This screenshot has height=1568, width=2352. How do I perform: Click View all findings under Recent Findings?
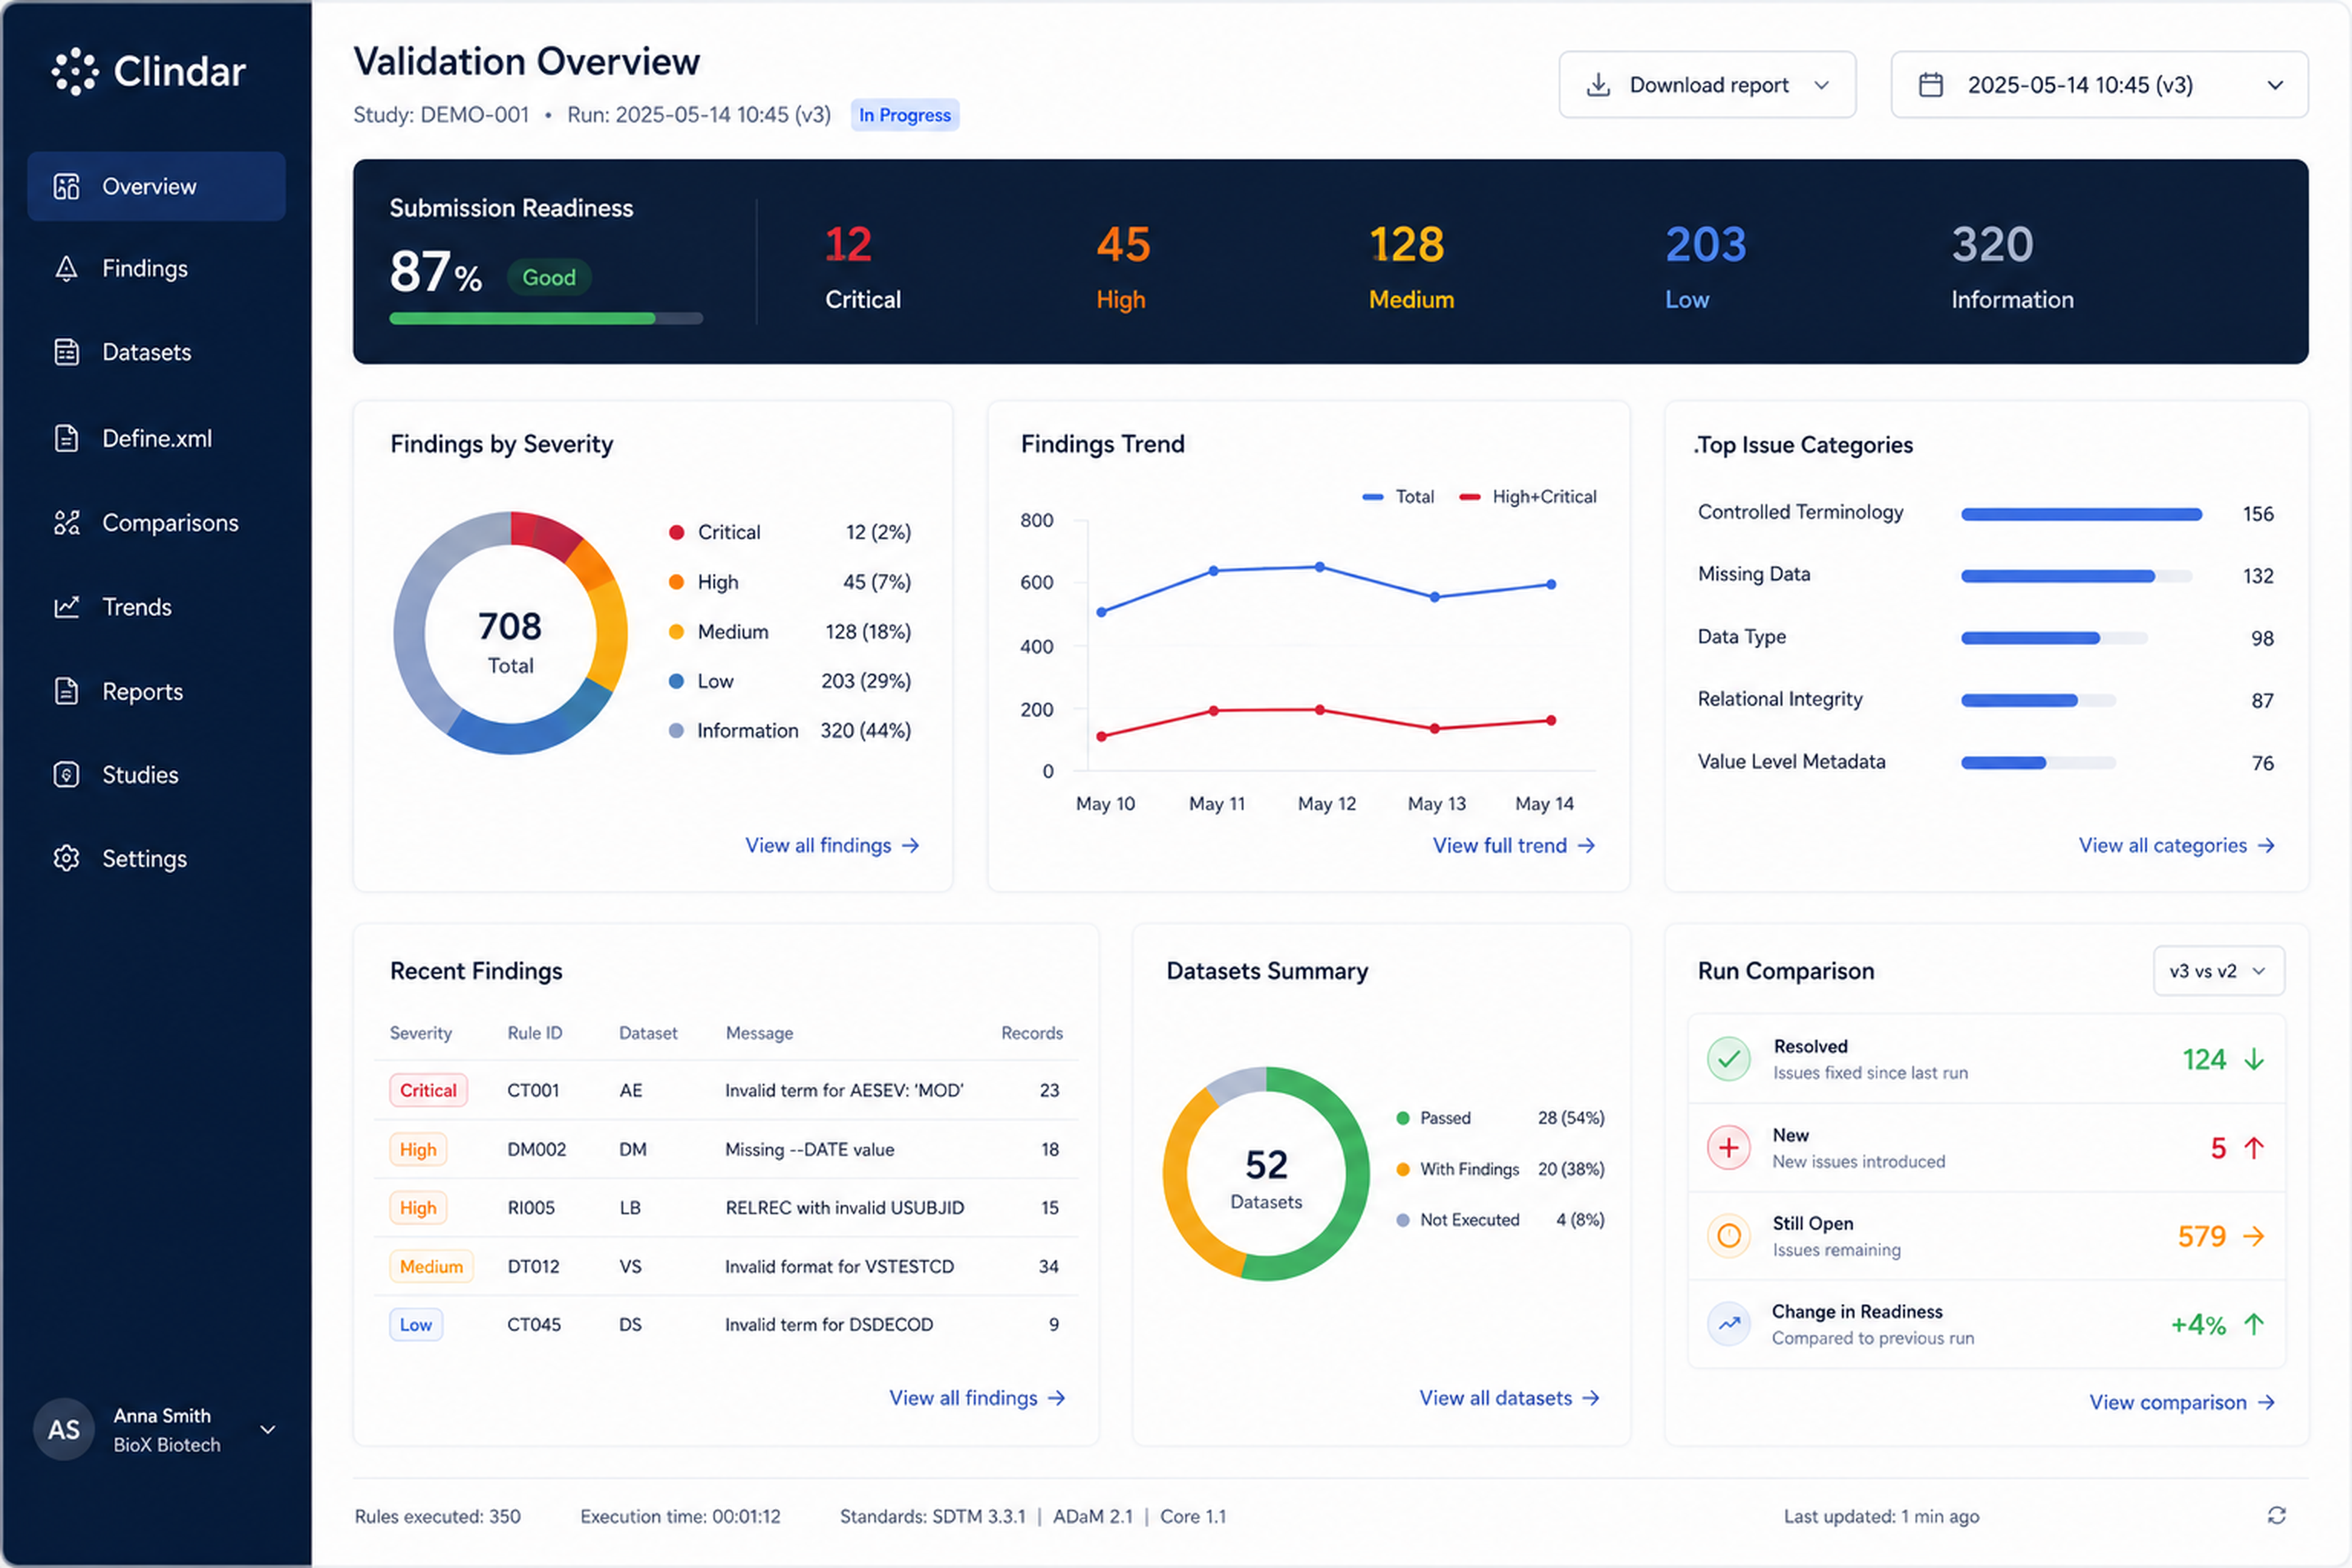coord(977,1398)
